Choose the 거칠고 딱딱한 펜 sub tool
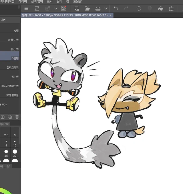This screenshot has width=183, height=194. tap(9, 84)
